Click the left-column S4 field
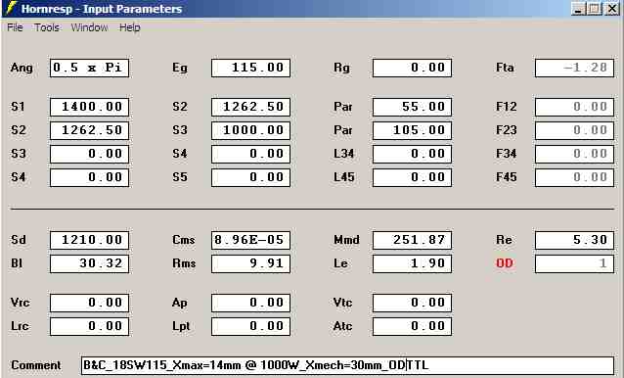624x378 pixels. pos(90,177)
